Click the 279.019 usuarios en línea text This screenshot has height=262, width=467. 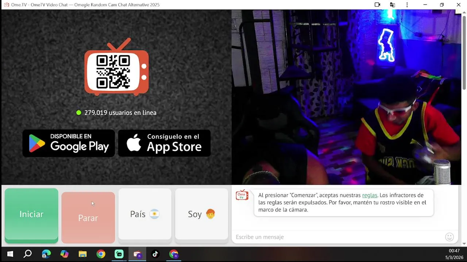120,113
